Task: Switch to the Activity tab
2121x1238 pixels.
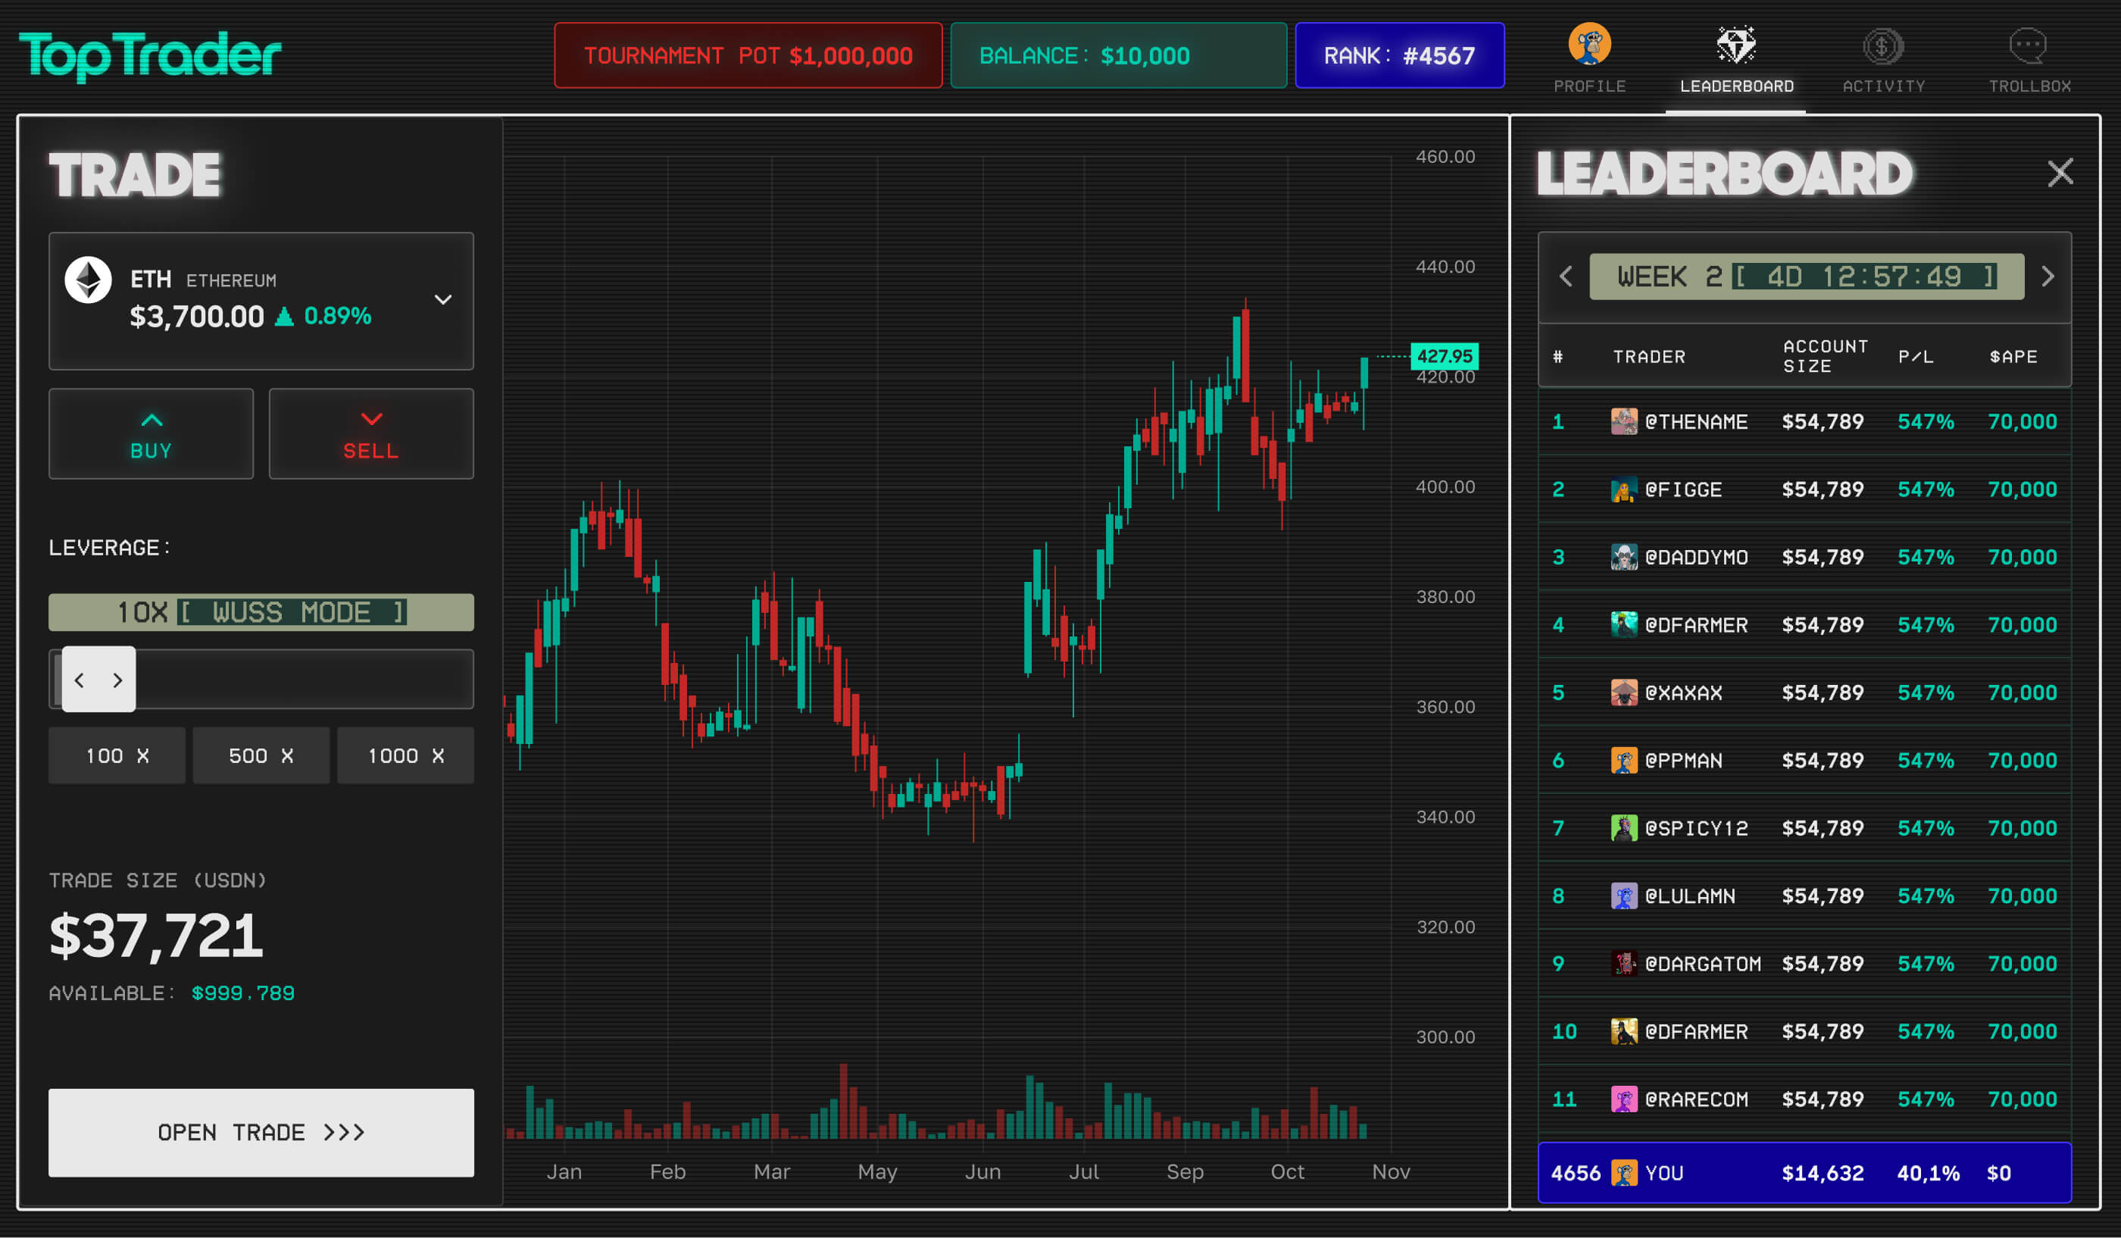Action: (1883, 86)
